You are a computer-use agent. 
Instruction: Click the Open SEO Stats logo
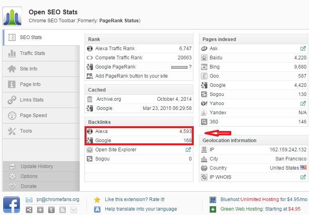pyautogui.click(x=12, y=16)
